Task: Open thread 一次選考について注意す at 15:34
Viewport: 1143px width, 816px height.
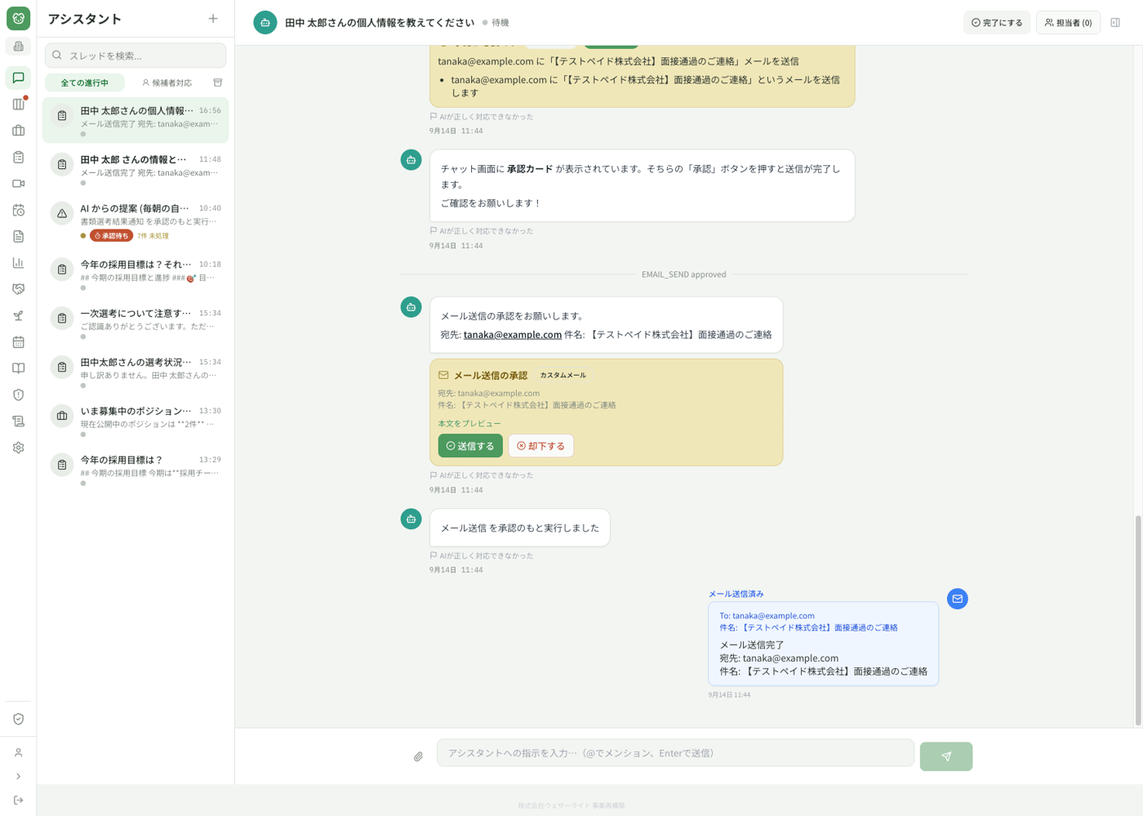Action: (136, 323)
